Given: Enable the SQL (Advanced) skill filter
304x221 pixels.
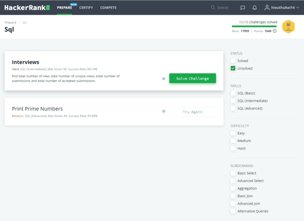Looking at the screenshot, I should tap(233, 109).
